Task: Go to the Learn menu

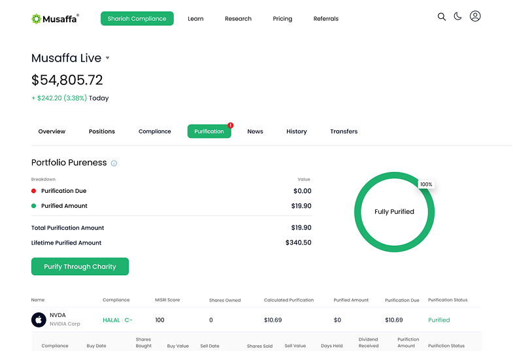Action: click(x=195, y=19)
